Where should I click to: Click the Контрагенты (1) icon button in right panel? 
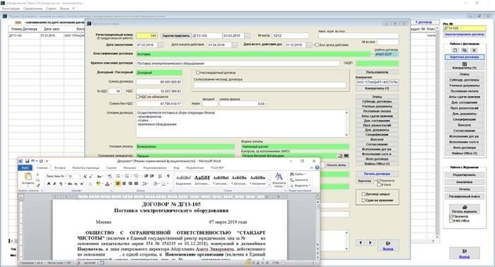(x=465, y=66)
